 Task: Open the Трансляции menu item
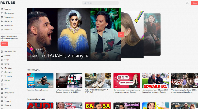tap(9, 17)
